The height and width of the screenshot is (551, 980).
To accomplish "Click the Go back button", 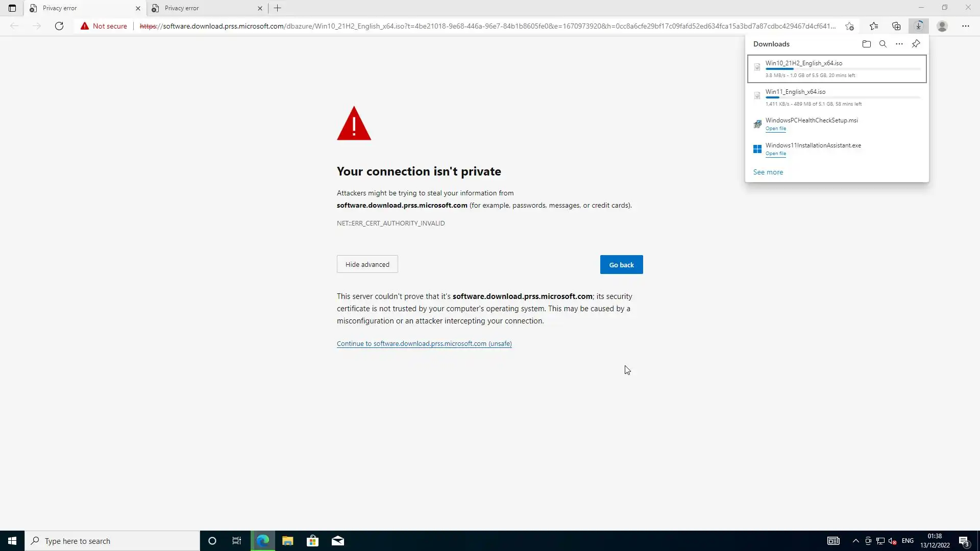I will coord(621,265).
